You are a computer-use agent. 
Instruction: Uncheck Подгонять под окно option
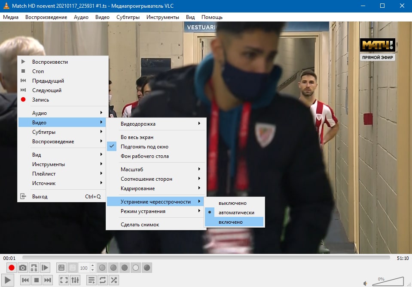(156, 147)
